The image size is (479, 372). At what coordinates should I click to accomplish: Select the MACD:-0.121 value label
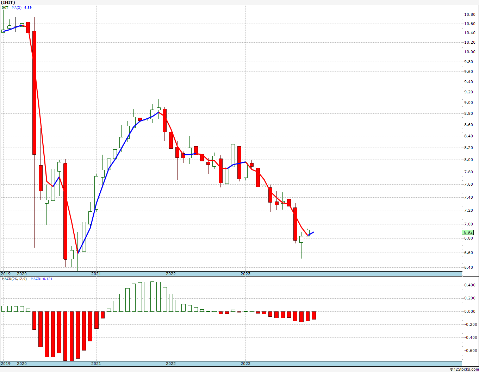tap(42, 279)
